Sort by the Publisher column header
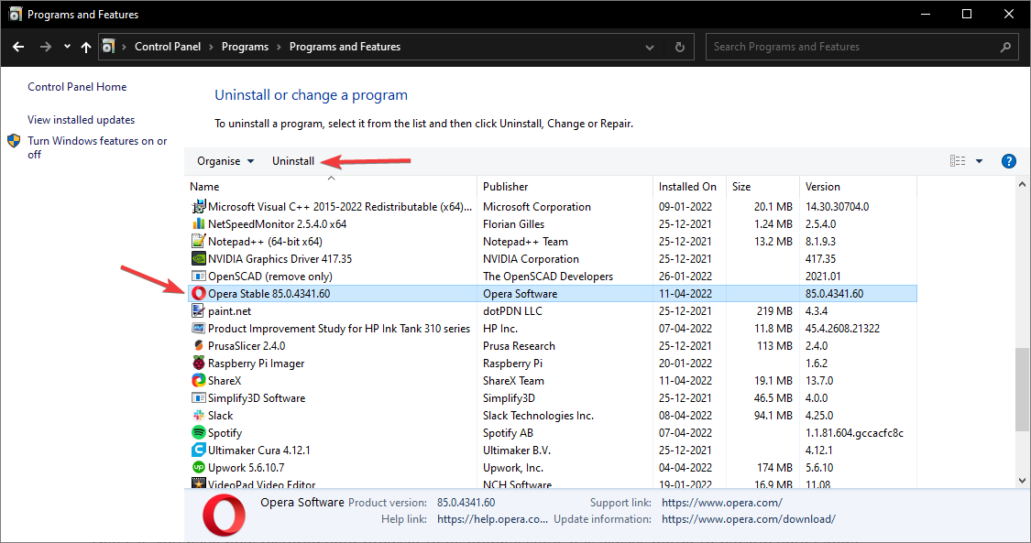 point(565,187)
